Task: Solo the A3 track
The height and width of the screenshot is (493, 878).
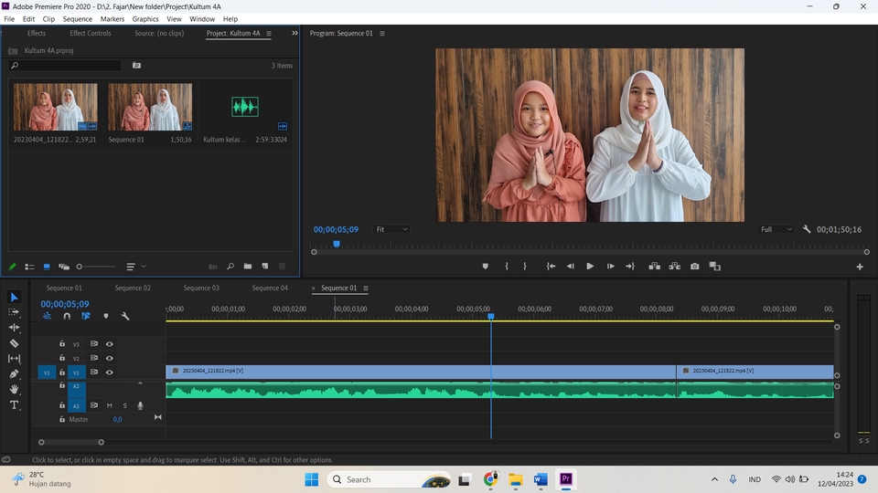Action: [125, 405]
